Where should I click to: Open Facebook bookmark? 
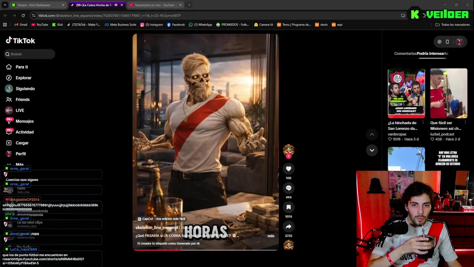pos(176,25)
